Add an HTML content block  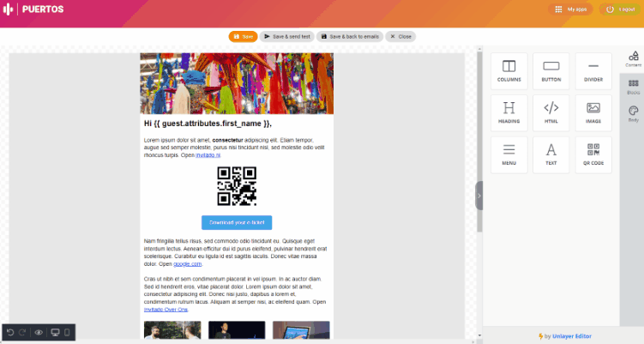551,113
